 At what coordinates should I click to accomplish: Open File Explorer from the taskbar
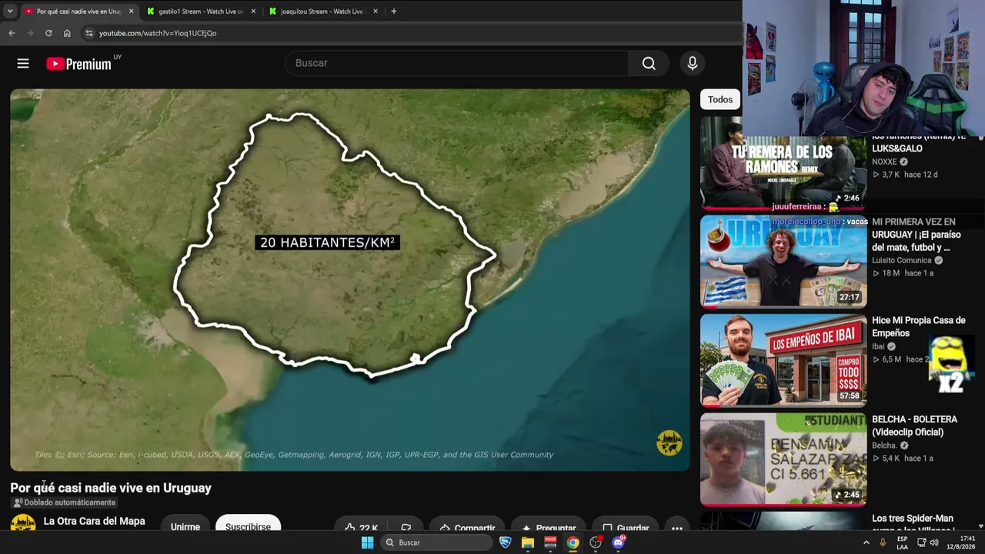pos(528,542)
